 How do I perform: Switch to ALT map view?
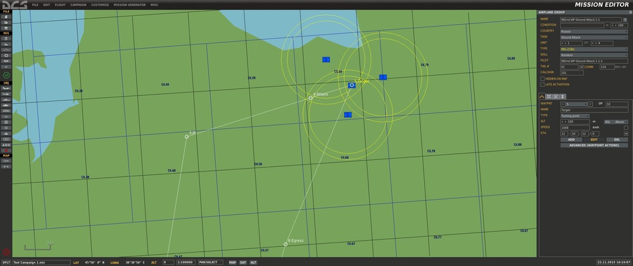[253, 262]
